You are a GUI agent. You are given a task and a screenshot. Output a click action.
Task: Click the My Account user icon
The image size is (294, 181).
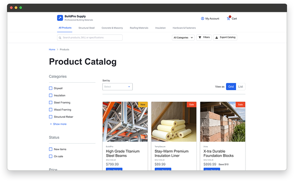click(202, 19)
